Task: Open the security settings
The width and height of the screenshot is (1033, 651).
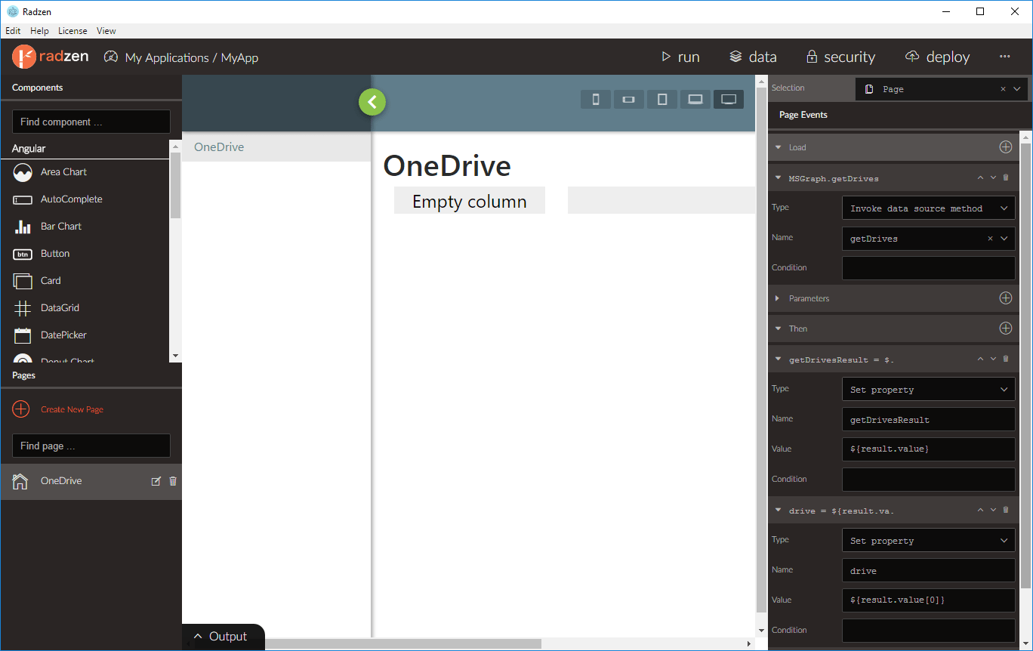Action: pyautogui.click(x=840, y=57)
